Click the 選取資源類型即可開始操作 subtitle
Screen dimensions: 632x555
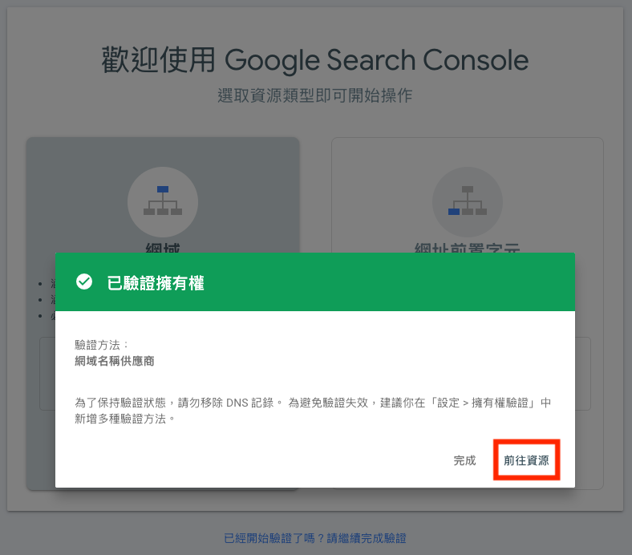(x=315, y=95)
